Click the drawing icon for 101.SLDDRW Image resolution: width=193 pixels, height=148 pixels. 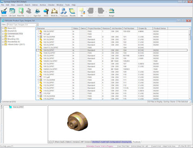click(41, 37)
